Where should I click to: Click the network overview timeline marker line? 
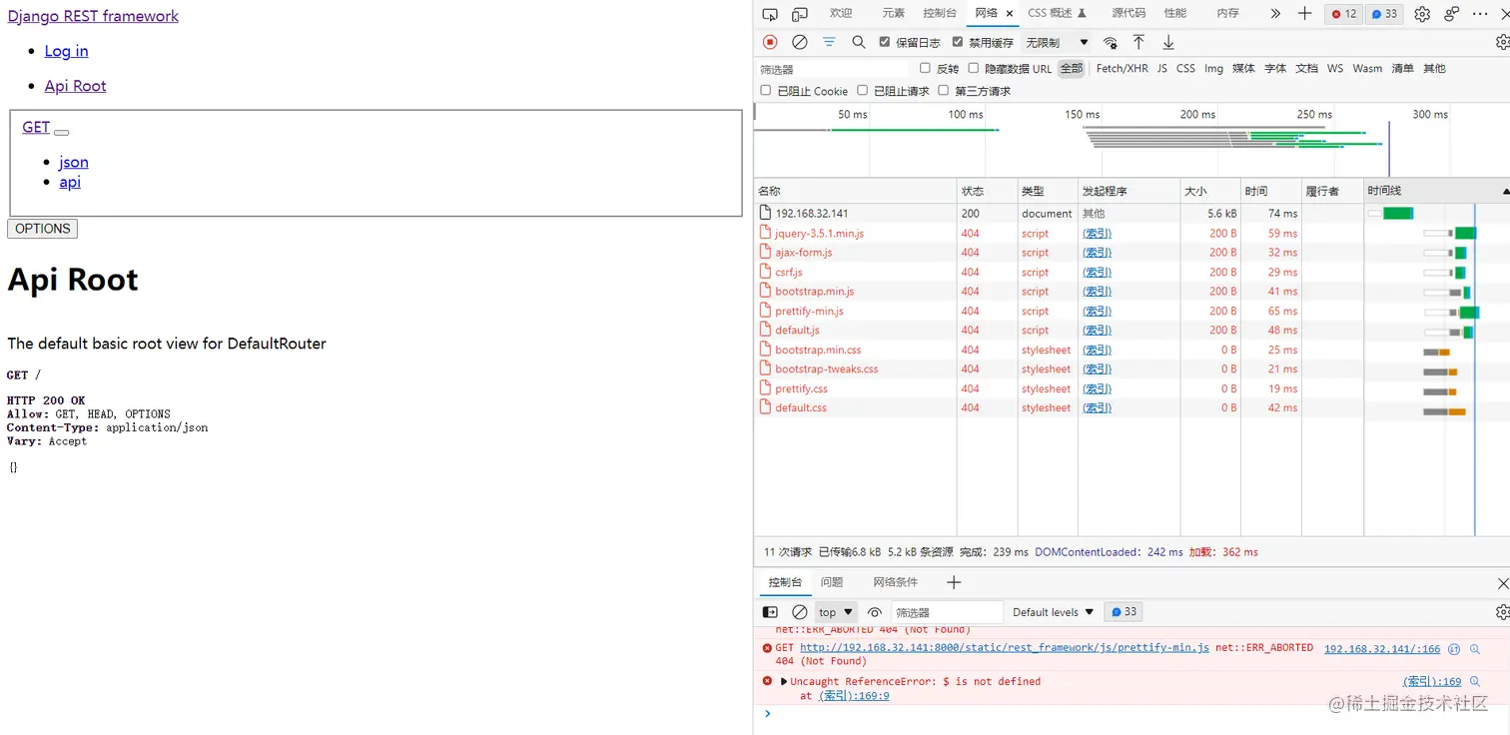click(1389, 150)
